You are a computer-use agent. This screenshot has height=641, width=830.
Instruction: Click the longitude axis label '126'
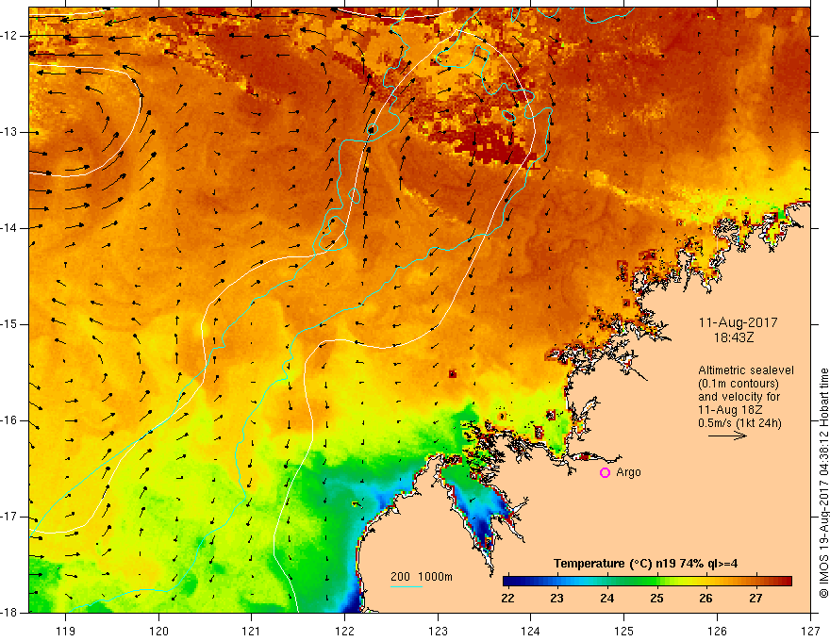[x=717, y=632]
